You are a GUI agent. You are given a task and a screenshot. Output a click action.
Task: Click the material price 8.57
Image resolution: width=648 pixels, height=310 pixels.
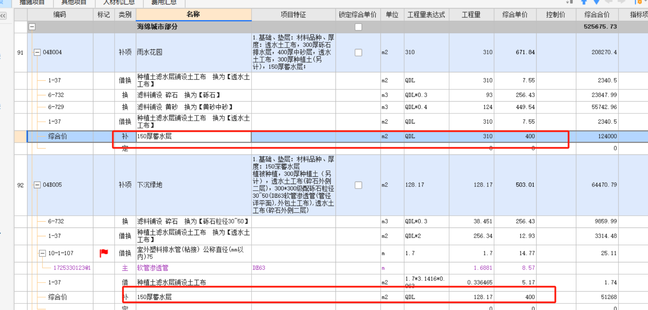click(528, 268)
